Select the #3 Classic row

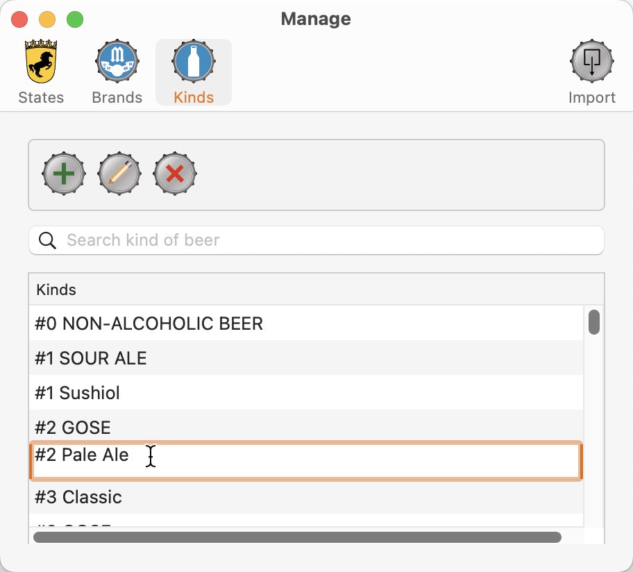pos(306,497)
